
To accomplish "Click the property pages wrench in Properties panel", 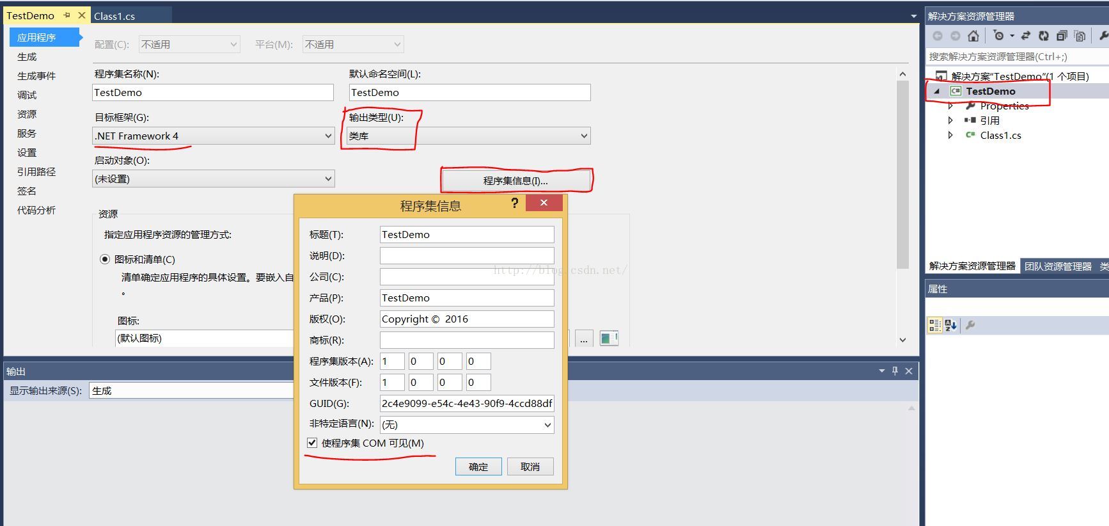I will pyautogui.click(x=970, y=325).
